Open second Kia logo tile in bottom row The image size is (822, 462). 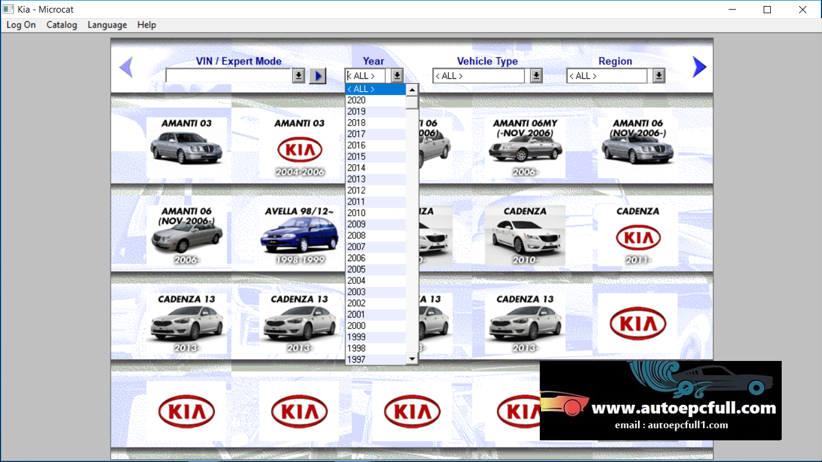coord(300,412)
